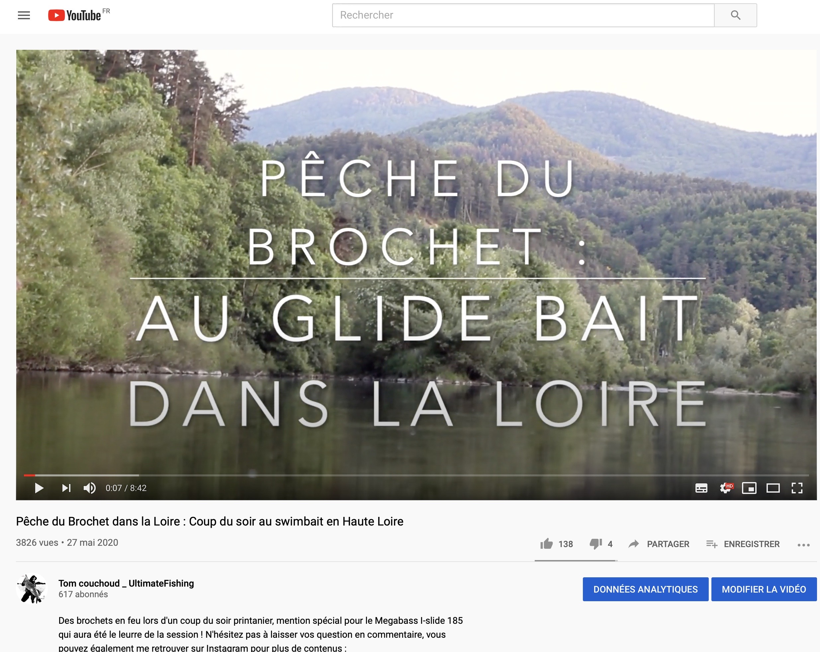Click the Rechercher search field
The width and height of the screenshot is (820, 652).
(x=523, y=15)
